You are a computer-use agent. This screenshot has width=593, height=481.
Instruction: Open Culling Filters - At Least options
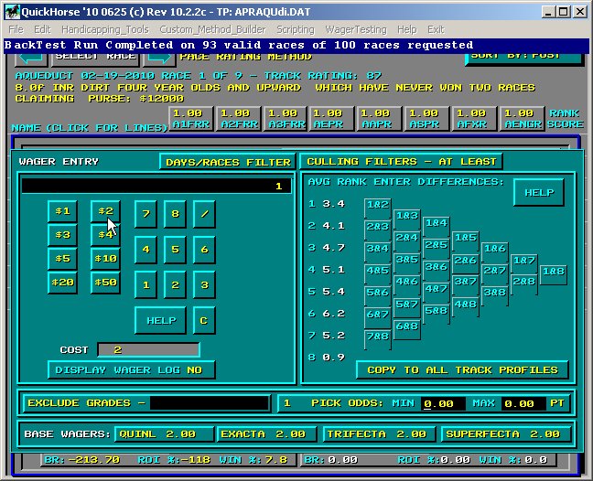tap(401, 162)
